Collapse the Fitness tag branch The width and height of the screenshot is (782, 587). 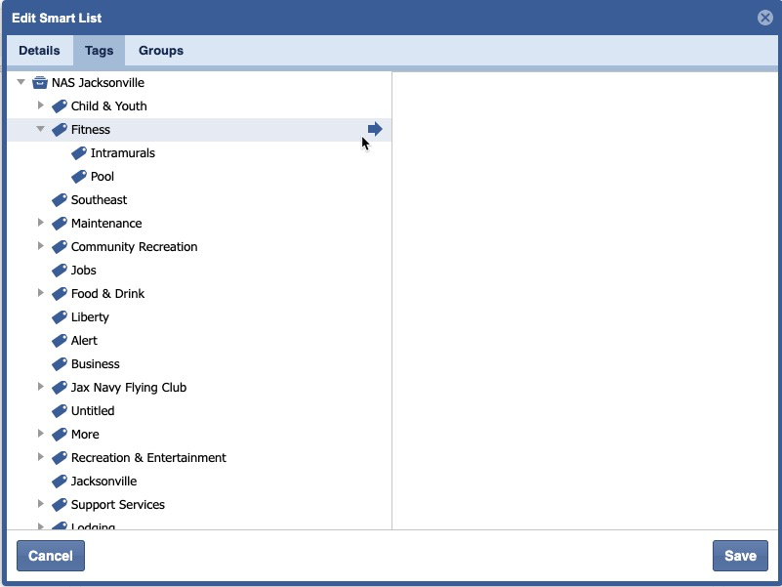tap(41, 129)
